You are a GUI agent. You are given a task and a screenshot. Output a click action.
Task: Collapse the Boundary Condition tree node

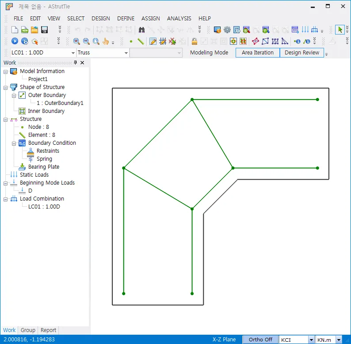[14, 143]
